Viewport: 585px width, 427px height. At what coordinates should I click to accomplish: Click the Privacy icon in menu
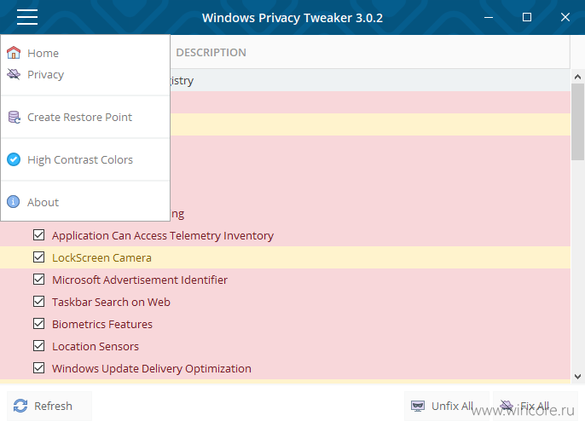click(x=14, y=74)
